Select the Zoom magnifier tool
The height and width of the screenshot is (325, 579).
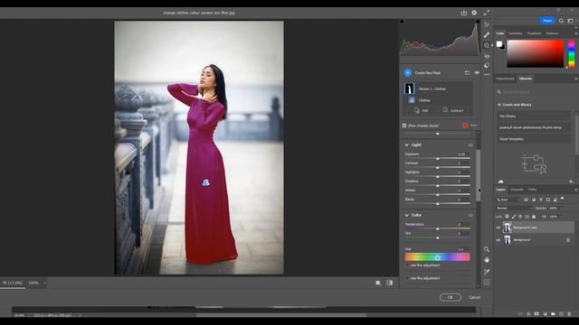click(x=487, y=249)
